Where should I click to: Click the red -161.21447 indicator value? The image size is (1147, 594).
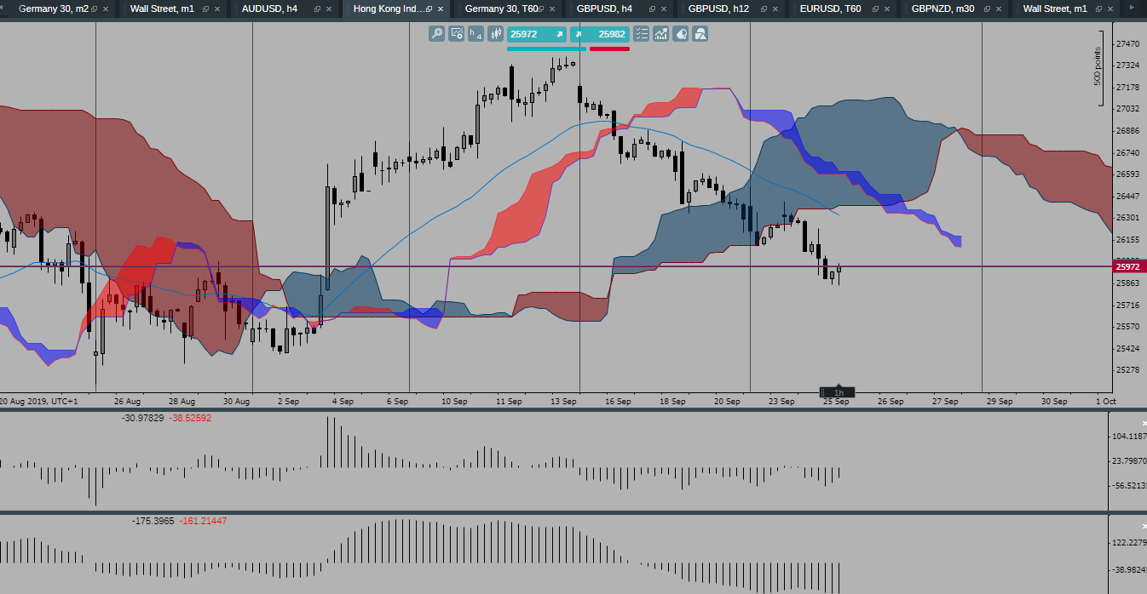203,520
